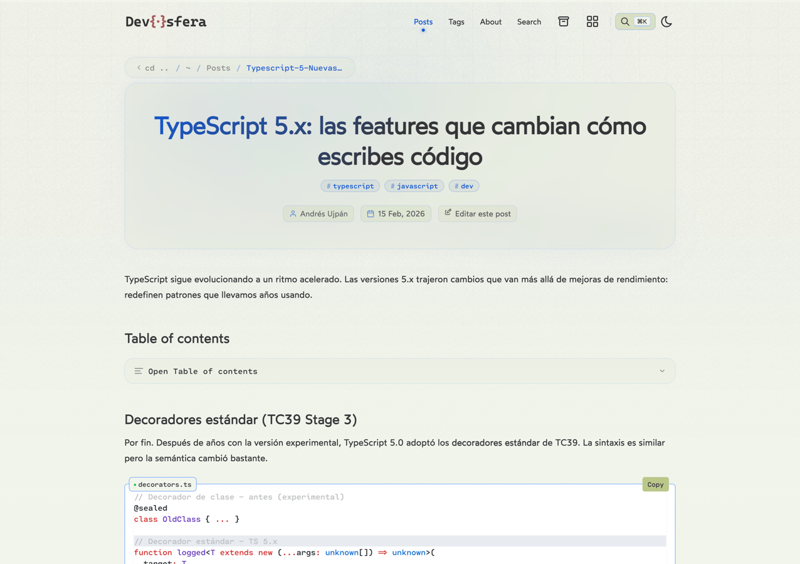Open the Tags nav item
This screenshot has width=800, height=564.
point(456,22)
